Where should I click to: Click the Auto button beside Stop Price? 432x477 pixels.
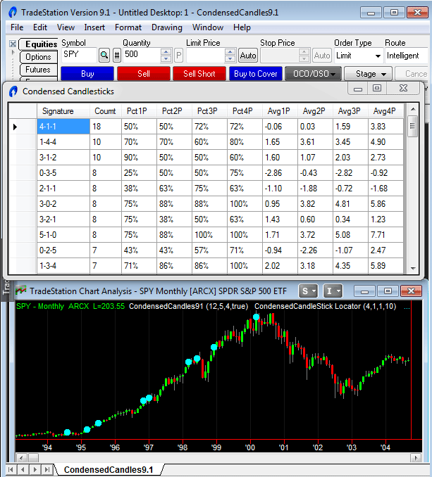322,56
